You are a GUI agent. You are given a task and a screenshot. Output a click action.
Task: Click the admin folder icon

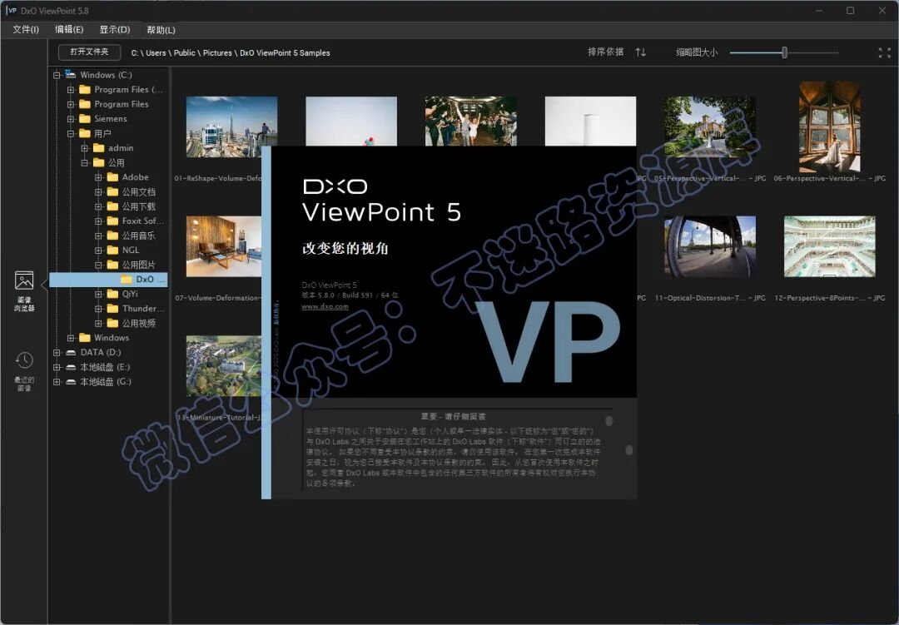click(98, 148)
